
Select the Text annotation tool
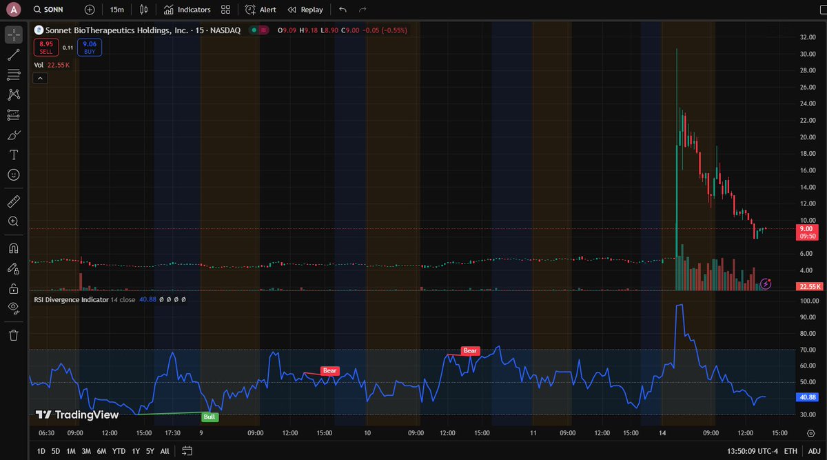pyautogui.click(x=13, y=154)
